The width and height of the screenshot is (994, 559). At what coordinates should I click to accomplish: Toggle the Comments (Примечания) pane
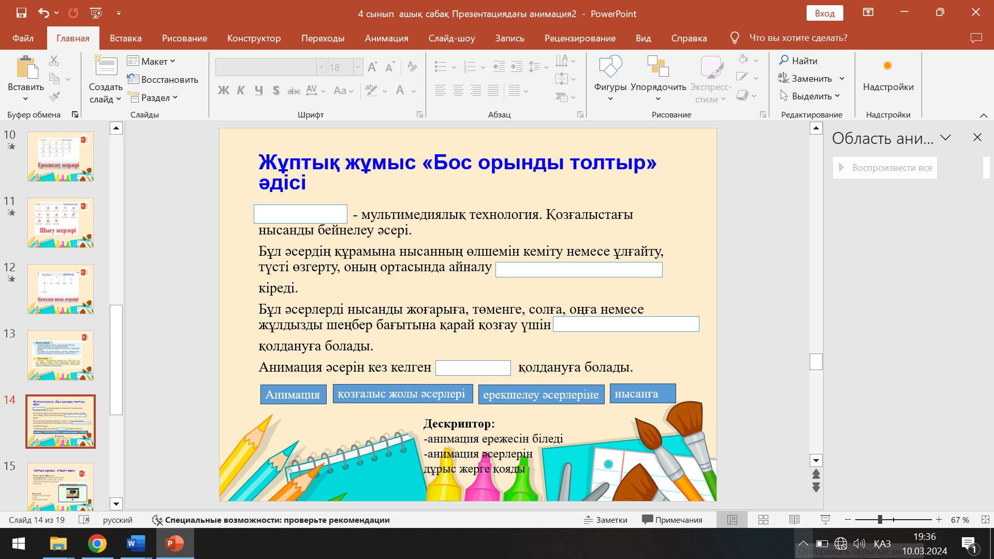[x=672, y=520]
